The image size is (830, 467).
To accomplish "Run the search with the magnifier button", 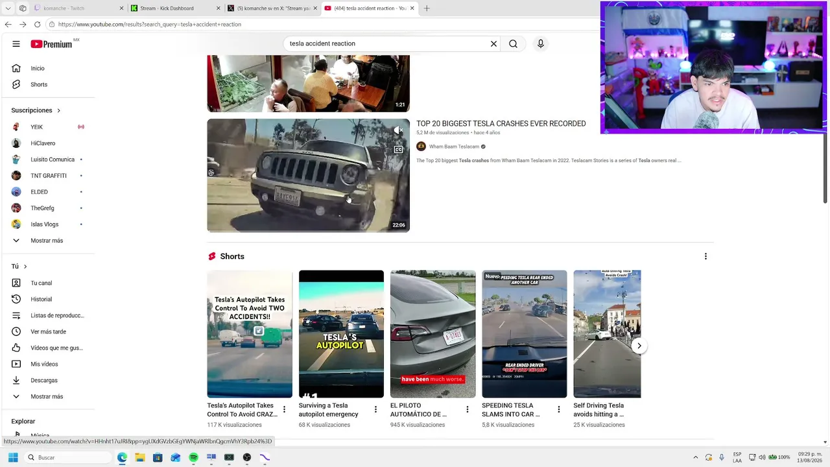I will [x=513, y=43].
